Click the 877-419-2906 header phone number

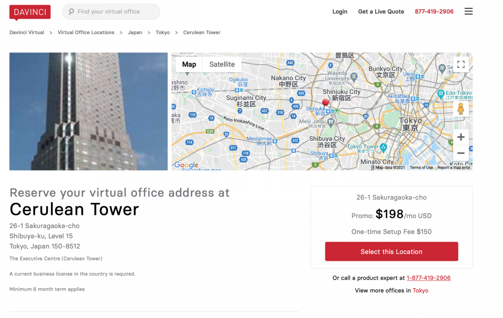tap(434, 12)
